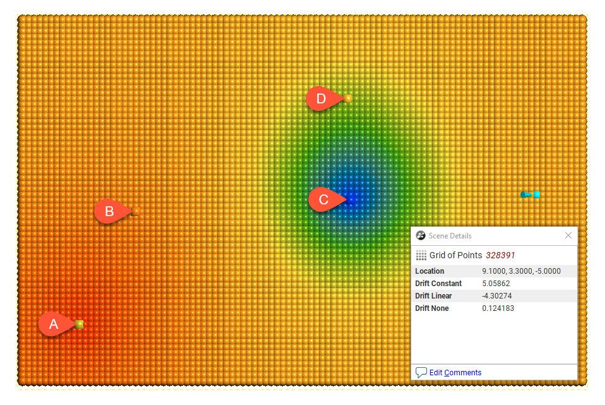The image size is (605, 405).
Task: Select the orange data point beside label B
Action: (x=136, y=211)
